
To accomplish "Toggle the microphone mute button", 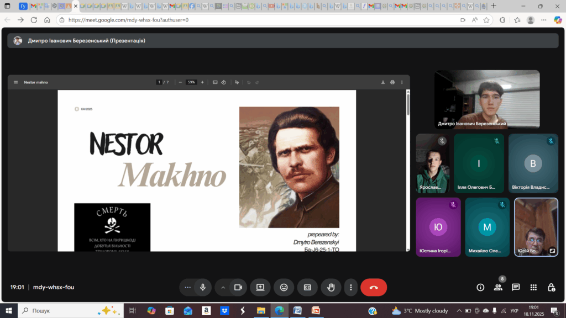I will [203, 287].
